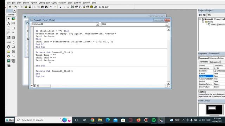This screenshot has height=126, width=225.
Task: Select the PictureBox control in toolbox
Action: coord(13,19)
